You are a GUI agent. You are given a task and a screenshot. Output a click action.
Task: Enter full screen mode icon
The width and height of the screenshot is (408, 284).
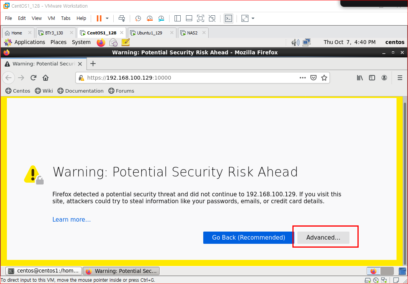tap(200, 18)
